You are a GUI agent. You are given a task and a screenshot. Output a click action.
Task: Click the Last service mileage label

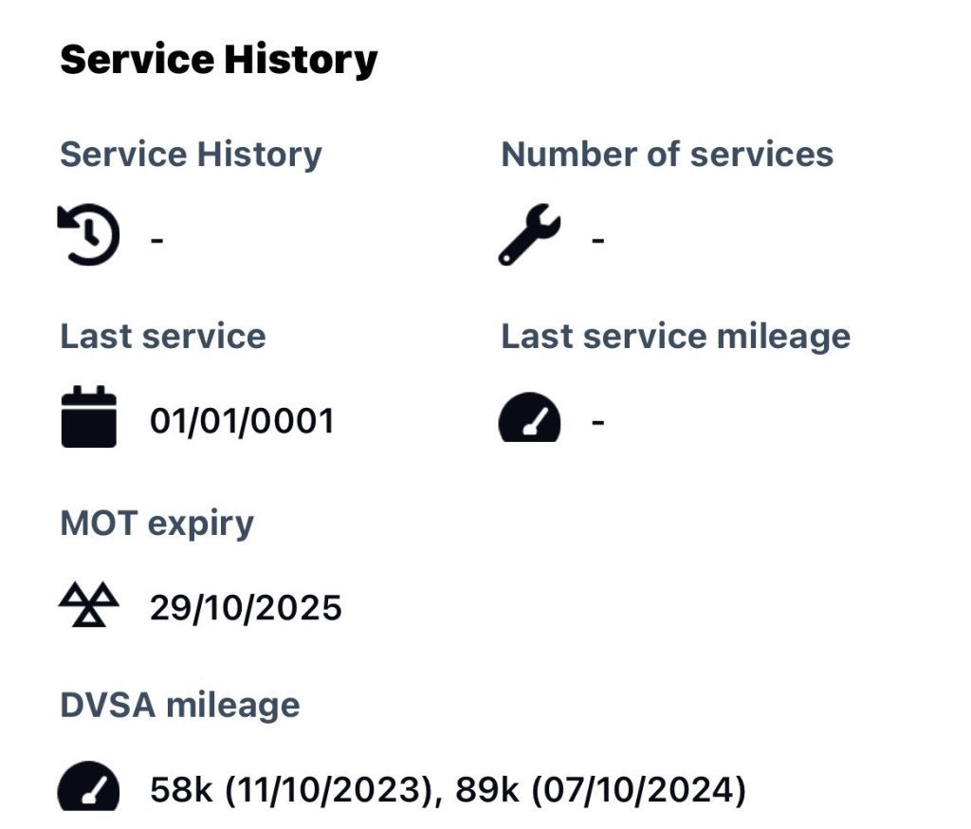tap(675, 337)
